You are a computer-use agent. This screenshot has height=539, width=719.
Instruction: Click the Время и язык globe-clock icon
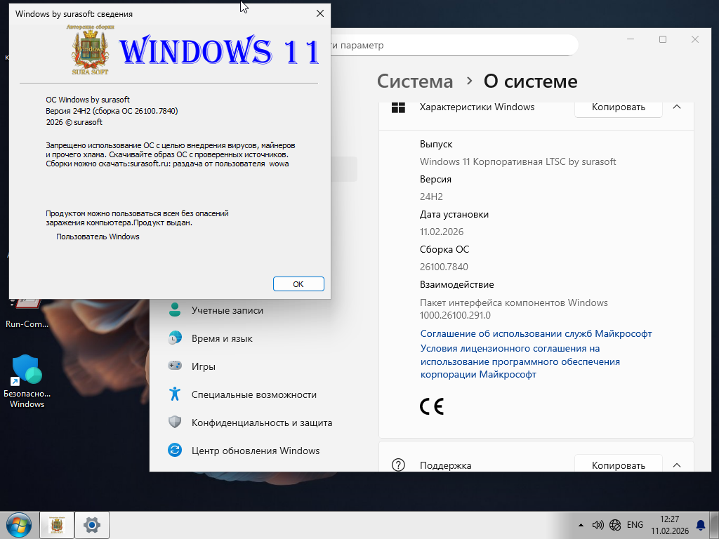(x=175, y=338)
